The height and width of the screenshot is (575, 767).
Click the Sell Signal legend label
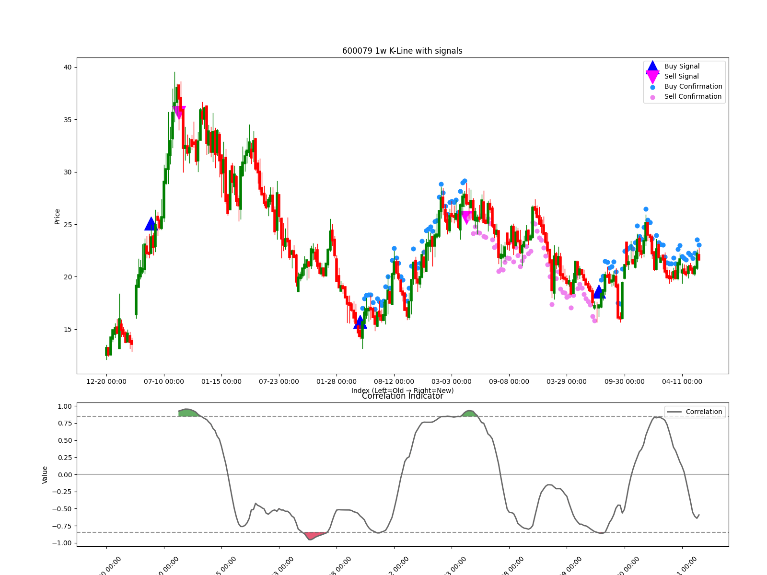click(681, 76)
